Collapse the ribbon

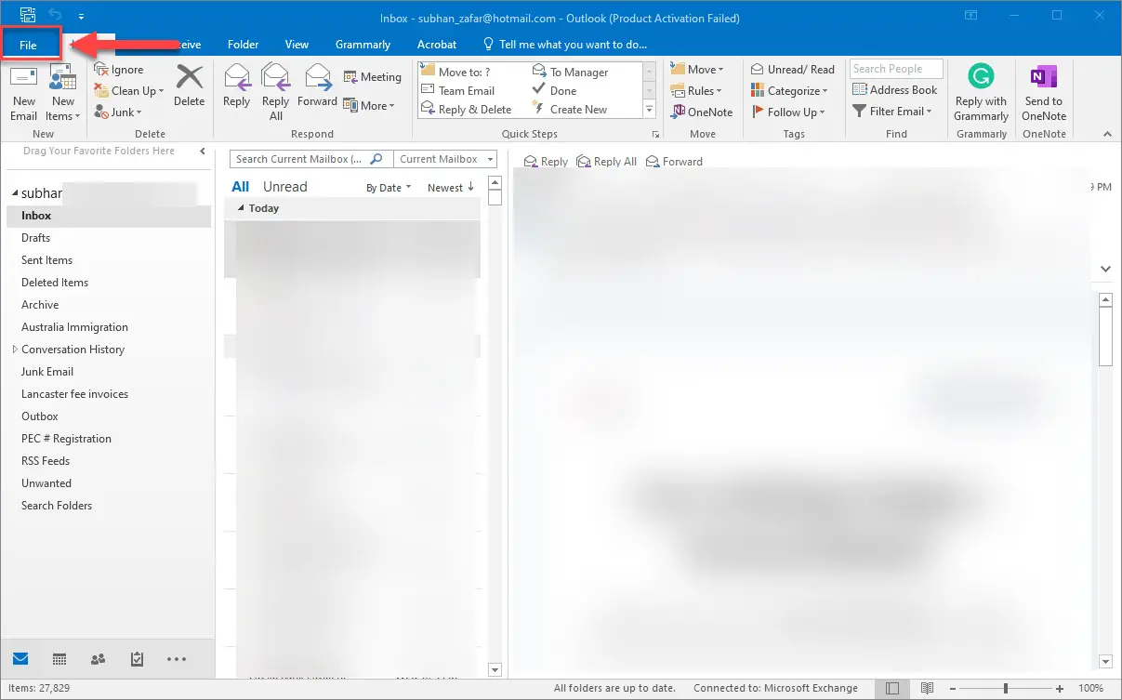[x=1105, y=134]
